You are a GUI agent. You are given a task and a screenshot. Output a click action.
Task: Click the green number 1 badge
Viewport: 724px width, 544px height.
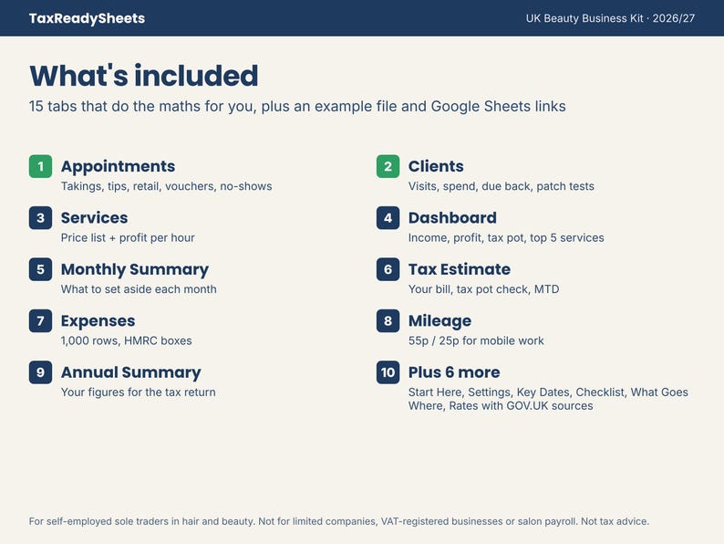[x=41, y=166]
